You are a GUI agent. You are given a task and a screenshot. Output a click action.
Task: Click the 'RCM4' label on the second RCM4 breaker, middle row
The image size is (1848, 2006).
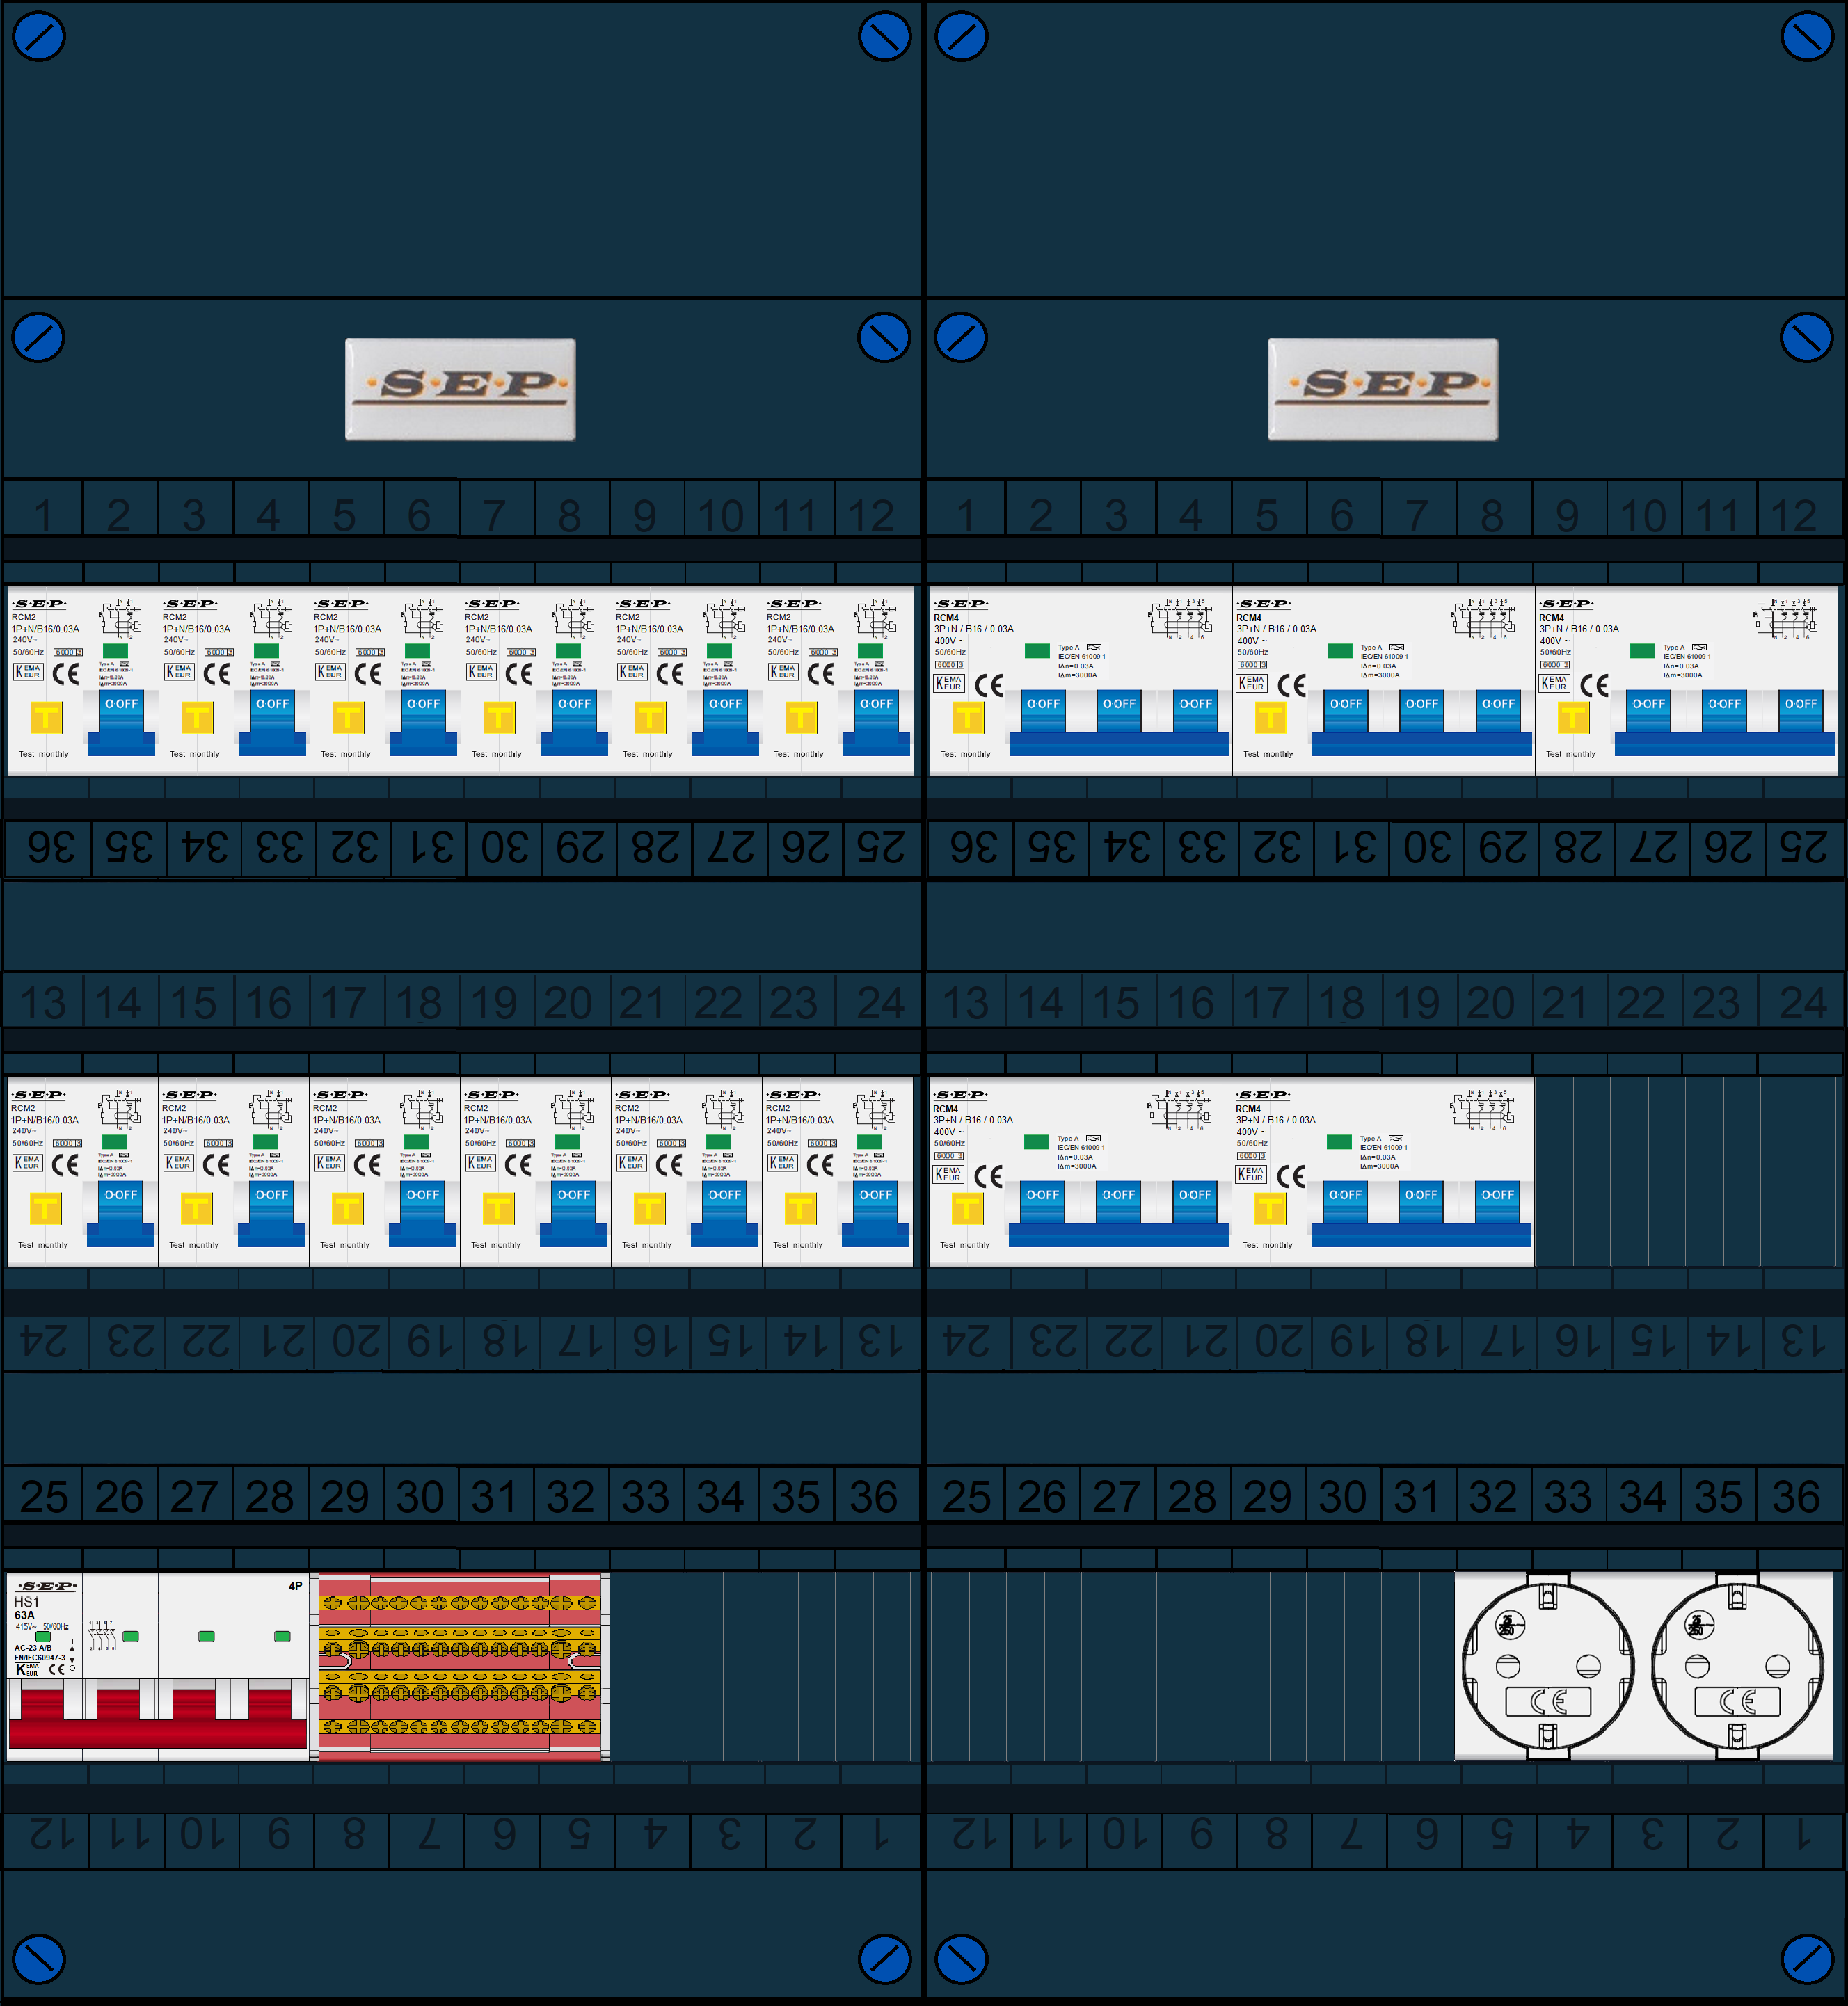[x=1248, y=1109]
